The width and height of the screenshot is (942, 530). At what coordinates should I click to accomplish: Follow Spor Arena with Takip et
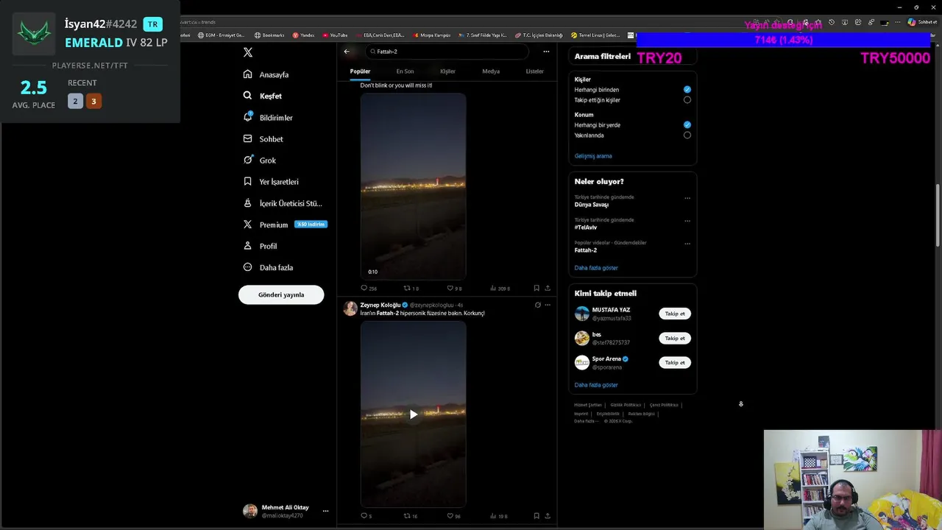point(675,362)
